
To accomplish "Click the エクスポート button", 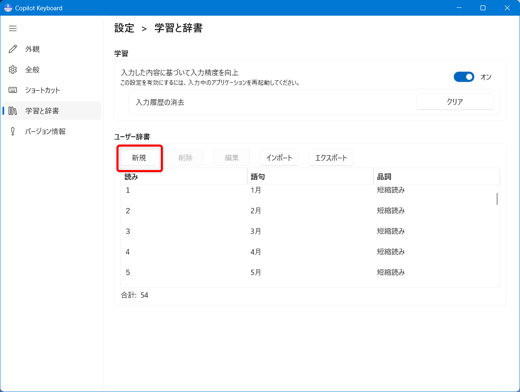I will point(331,158).
